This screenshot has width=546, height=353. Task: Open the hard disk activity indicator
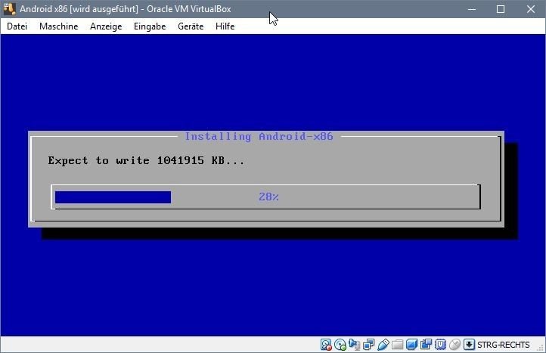pyautogui.click(x=326, y=345)
